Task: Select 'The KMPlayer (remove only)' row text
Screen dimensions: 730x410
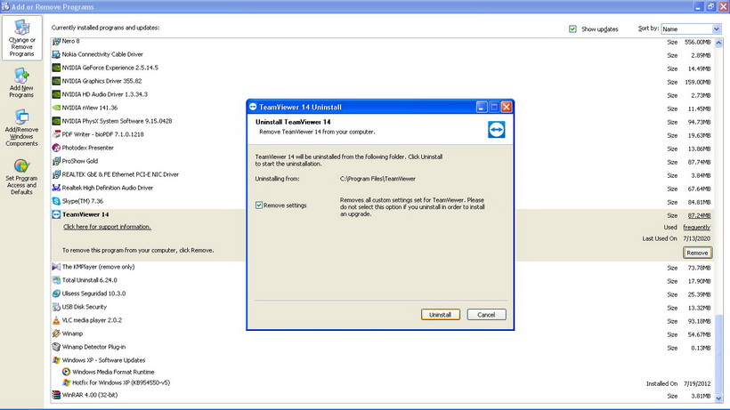Action: (x=98, y=267)
